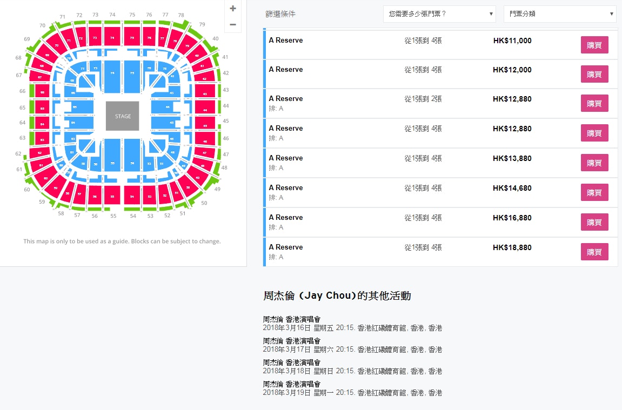The width and height of the screenshot is (622, 410).
Task: Select blue floor section 74 near stage
Action: (112, 77)
